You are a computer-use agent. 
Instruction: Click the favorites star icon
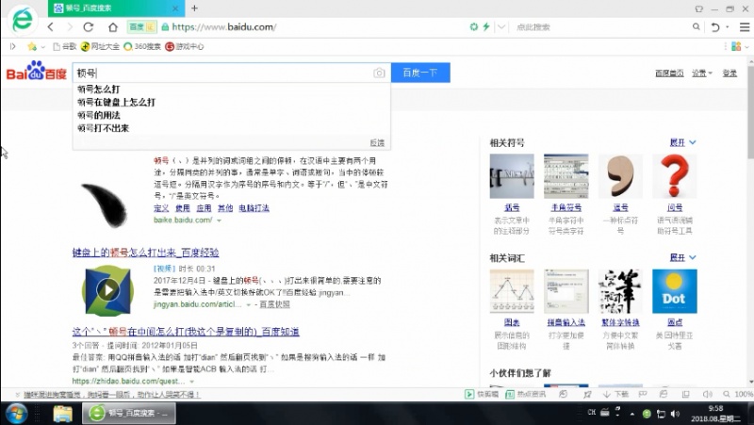click(x=32, y=46)
